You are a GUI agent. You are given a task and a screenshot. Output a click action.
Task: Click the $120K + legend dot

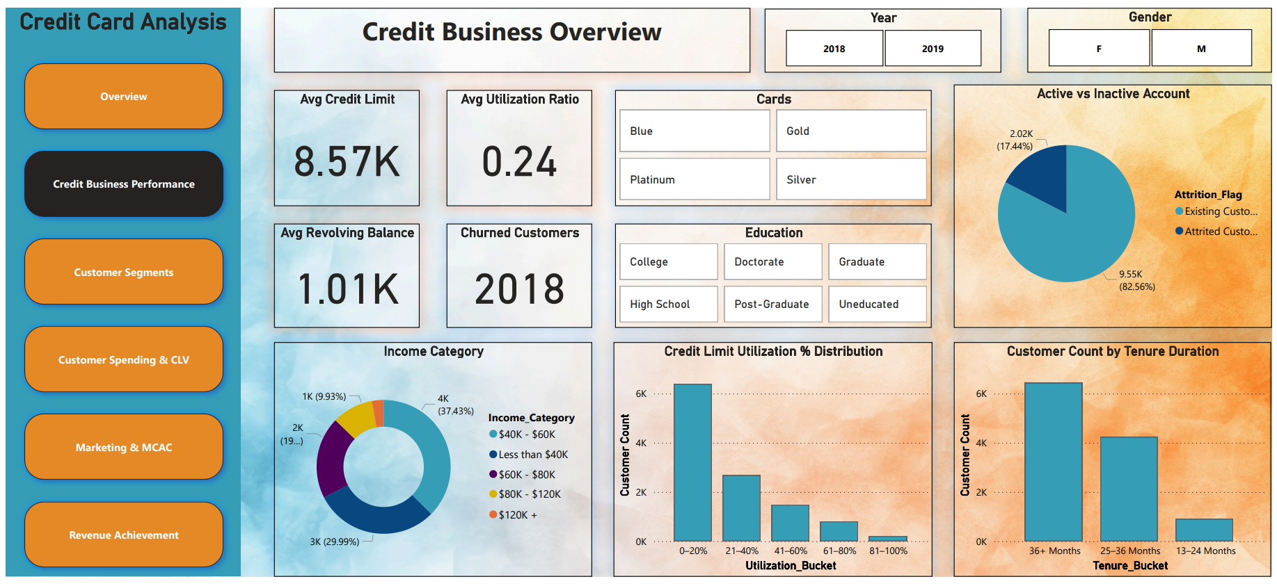coord(493,514)
